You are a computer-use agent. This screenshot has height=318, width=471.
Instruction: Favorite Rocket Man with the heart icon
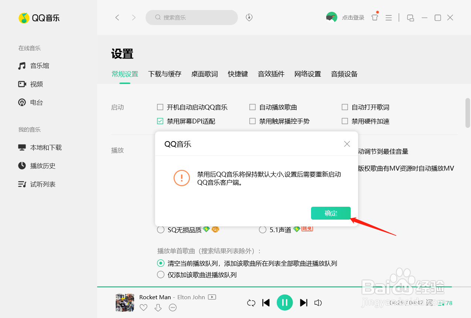pos(143,307)
